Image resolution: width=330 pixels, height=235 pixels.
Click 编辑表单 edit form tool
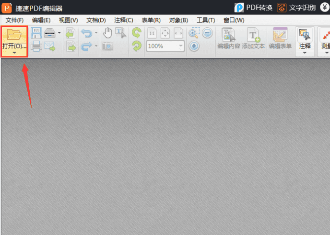click(280, 38)
